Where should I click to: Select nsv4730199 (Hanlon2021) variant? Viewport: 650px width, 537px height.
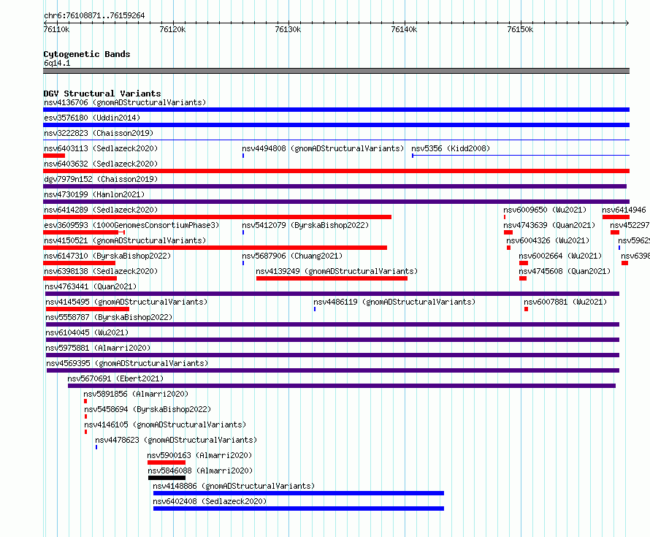tap(94, 194)
